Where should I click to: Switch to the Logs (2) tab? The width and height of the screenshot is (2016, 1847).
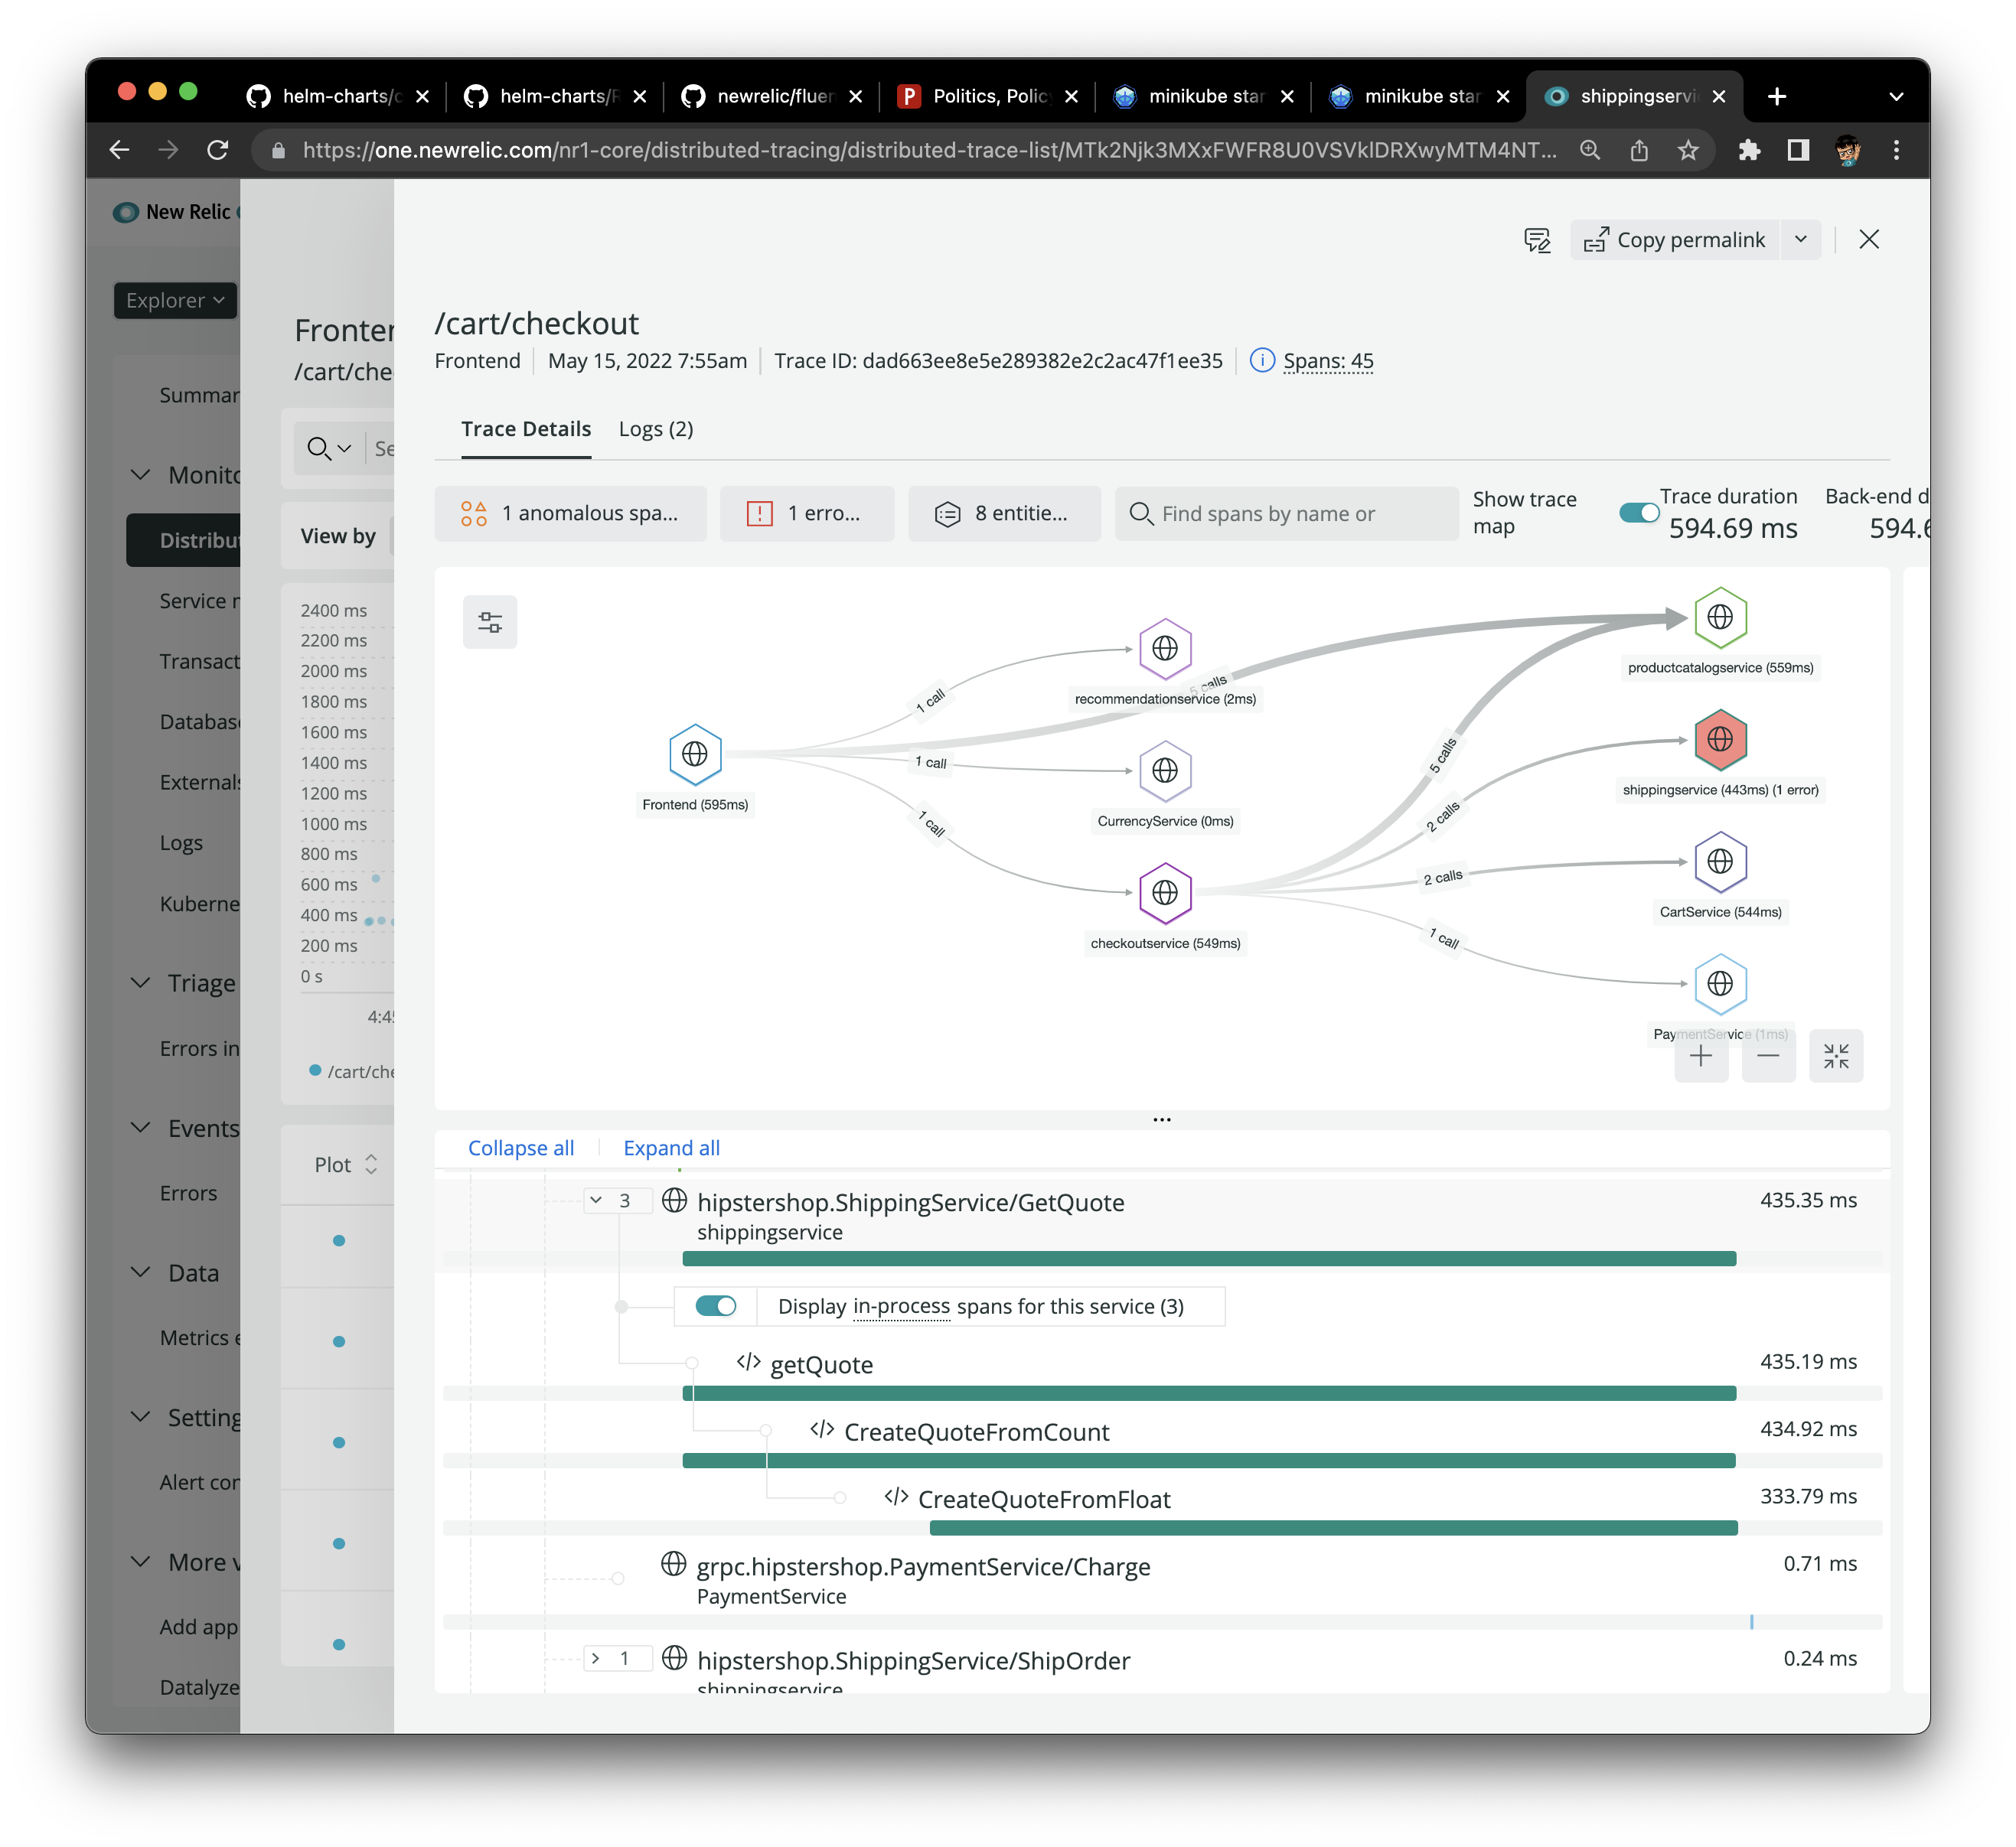click(656, 428)
